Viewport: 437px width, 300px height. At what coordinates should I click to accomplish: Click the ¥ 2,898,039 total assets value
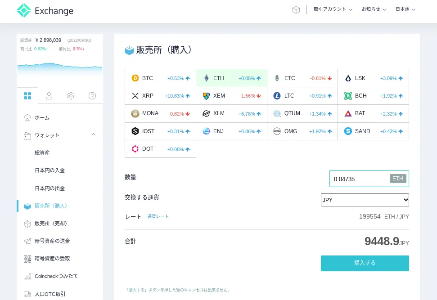click(x=48, y=40)
